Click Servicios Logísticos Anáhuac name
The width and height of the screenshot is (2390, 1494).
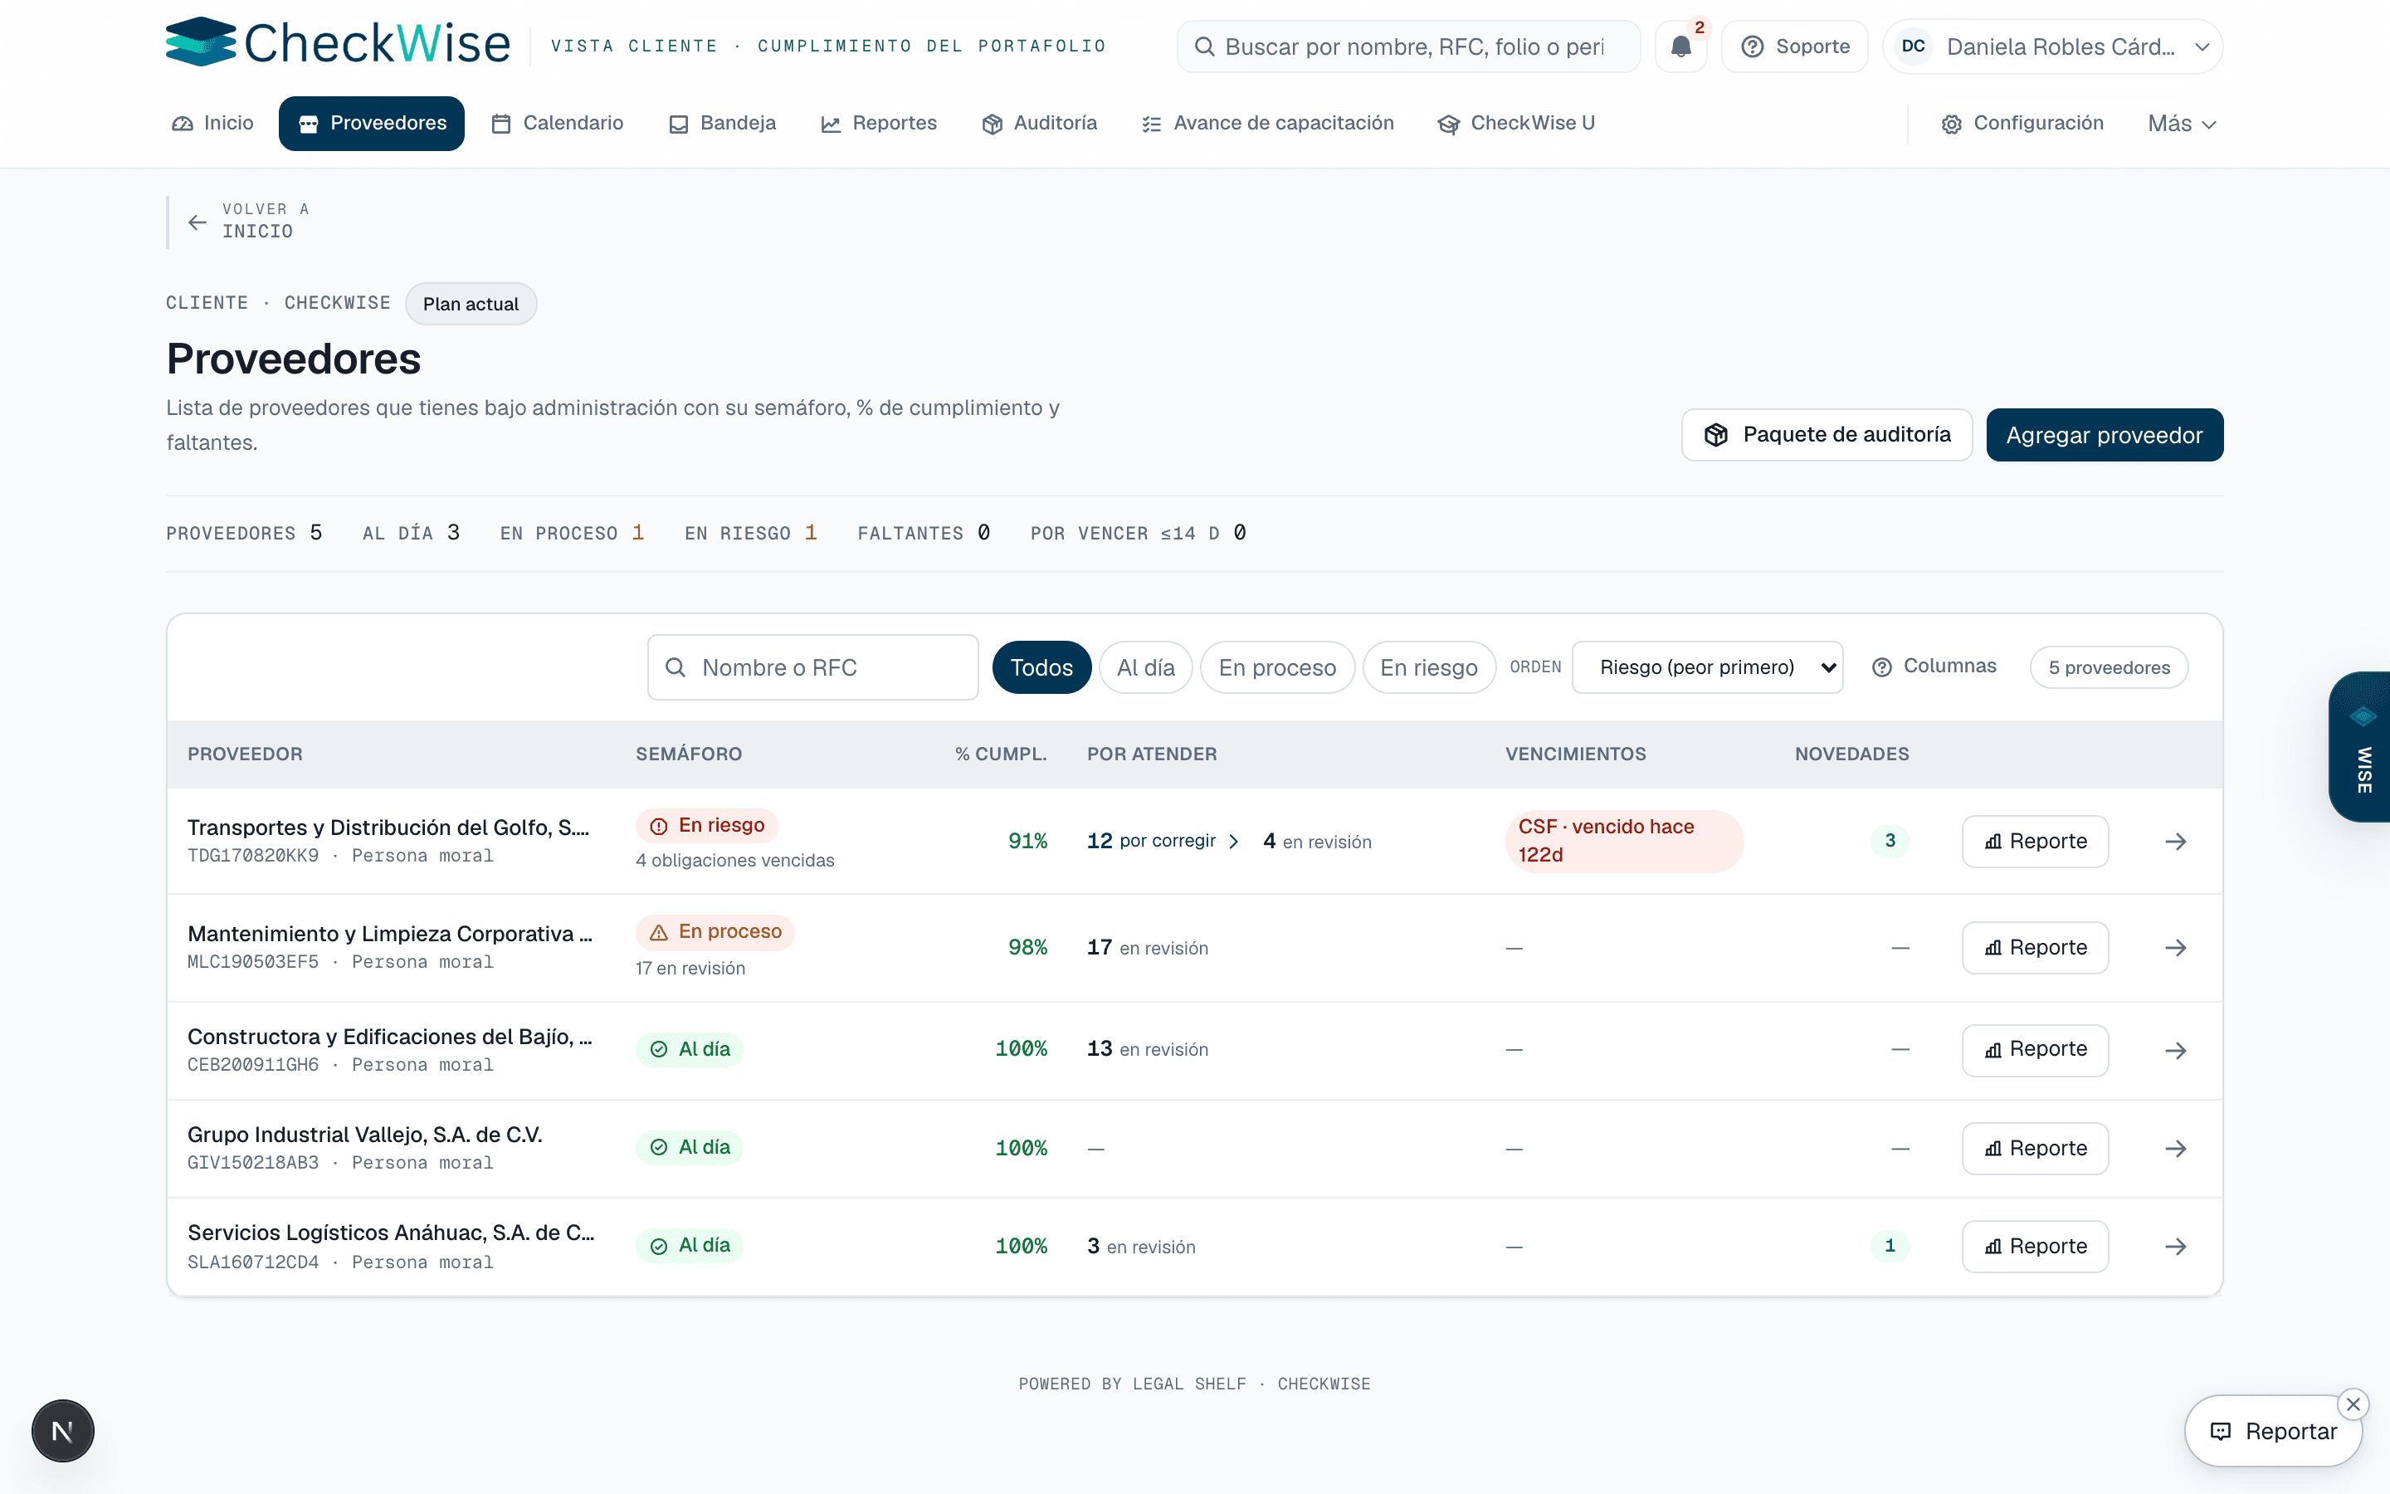[391, 1233]
